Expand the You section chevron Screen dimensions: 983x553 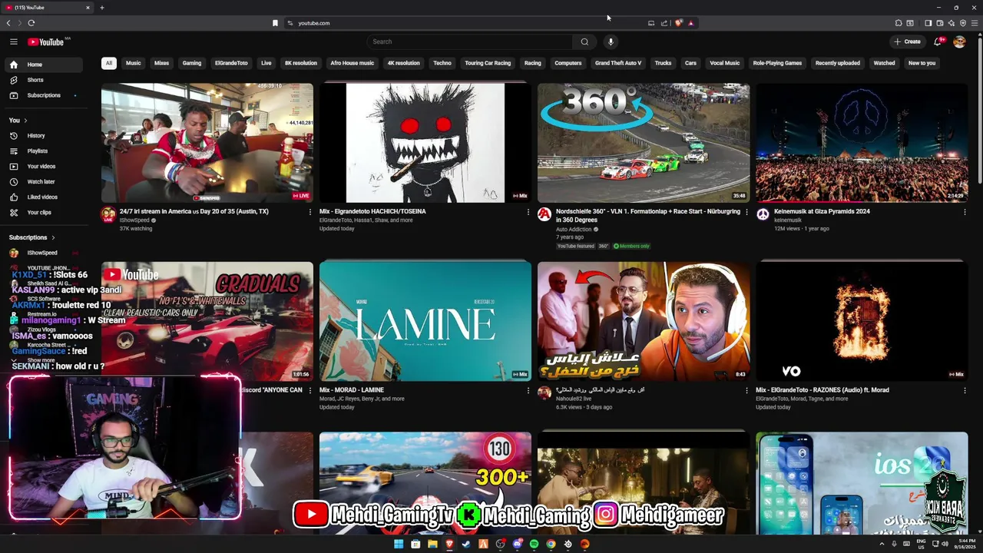(x=25, y=121)
